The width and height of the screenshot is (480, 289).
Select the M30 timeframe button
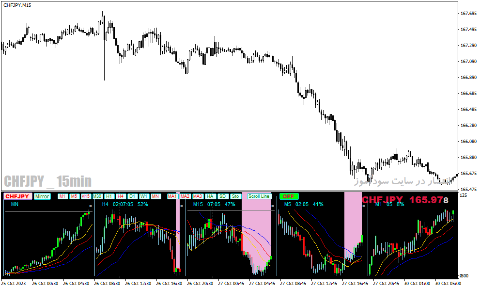pos(97,196)
